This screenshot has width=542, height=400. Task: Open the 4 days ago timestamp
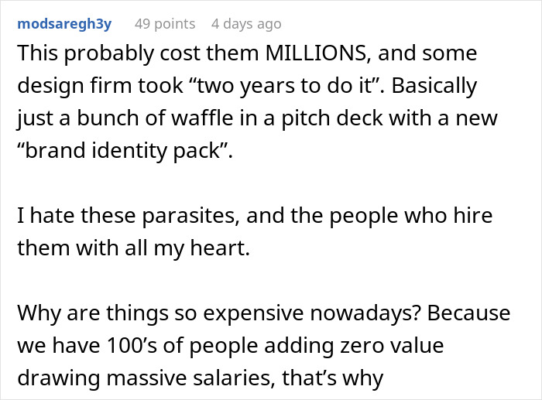(x=246, y=24)
